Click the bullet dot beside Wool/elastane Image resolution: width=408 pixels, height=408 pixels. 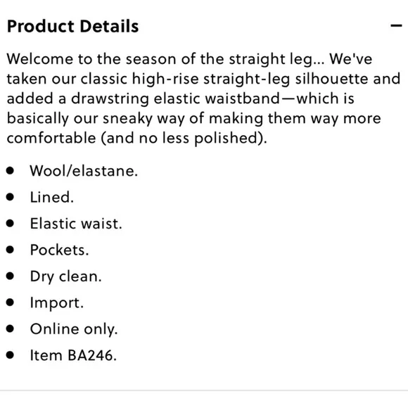tap(10, 171)
